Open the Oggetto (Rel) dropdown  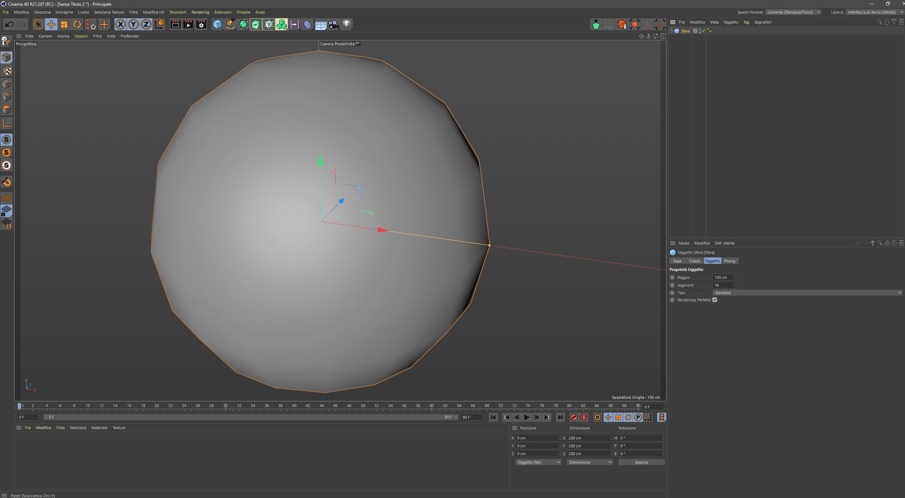click(538, 462)
